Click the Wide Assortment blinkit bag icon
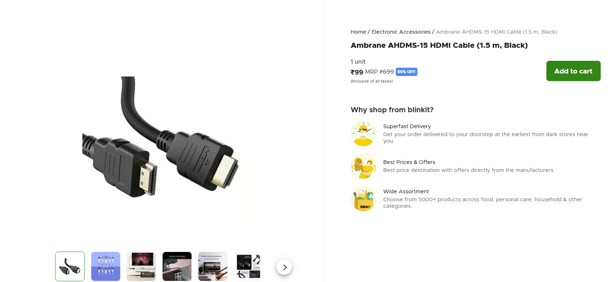This screenshot has width=613, height=282. 364,199
